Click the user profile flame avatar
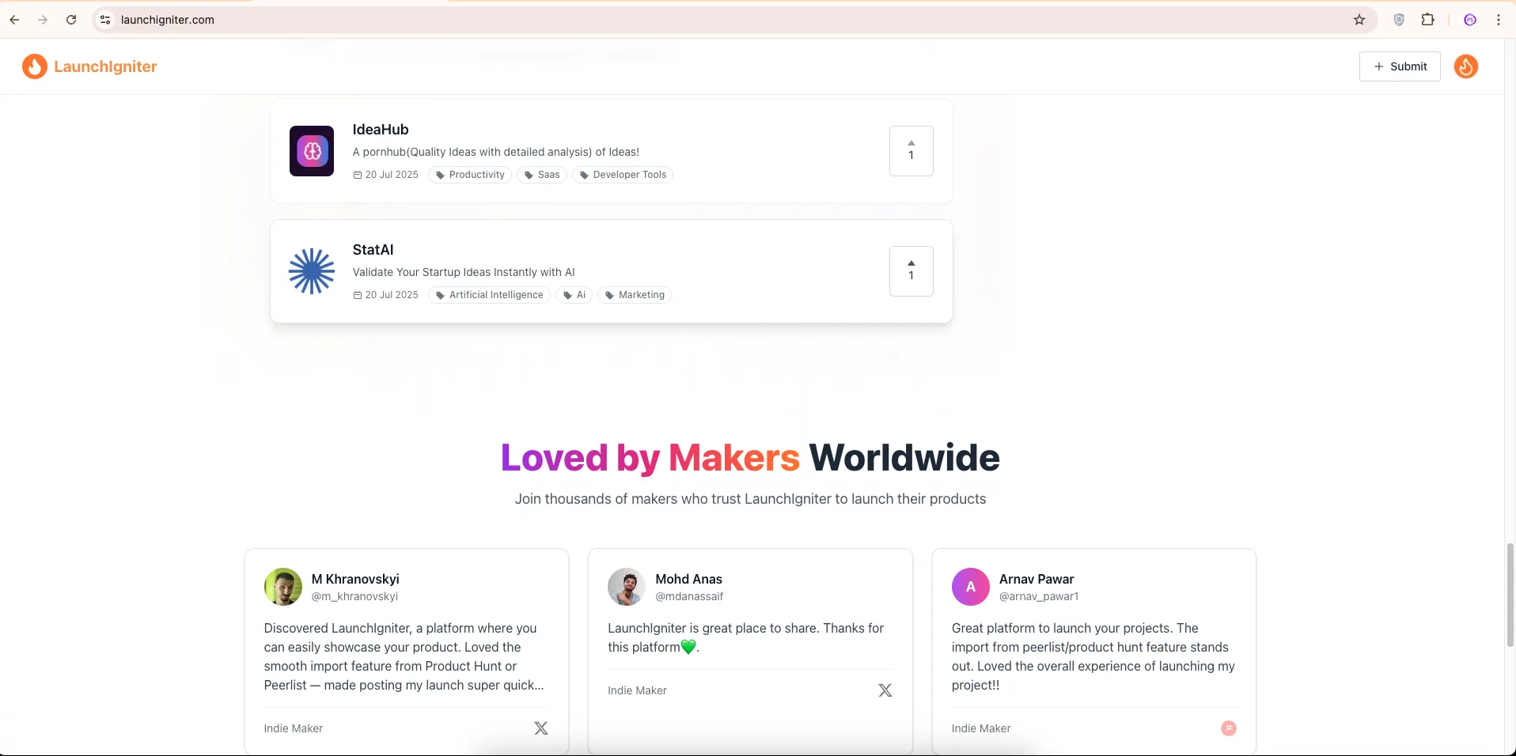 (1465, 66)
